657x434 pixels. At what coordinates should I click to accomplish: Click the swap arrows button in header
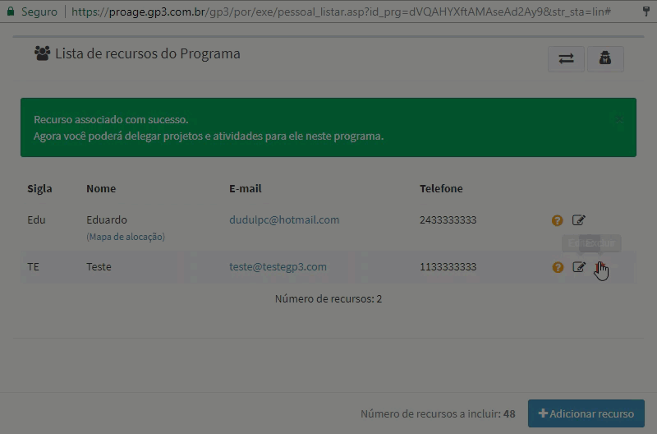[x=566, y=58]
